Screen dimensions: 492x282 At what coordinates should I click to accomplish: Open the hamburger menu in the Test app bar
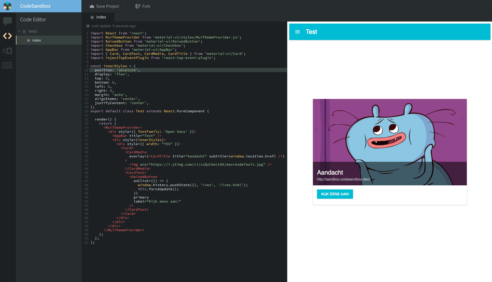(x=298, y=32)
